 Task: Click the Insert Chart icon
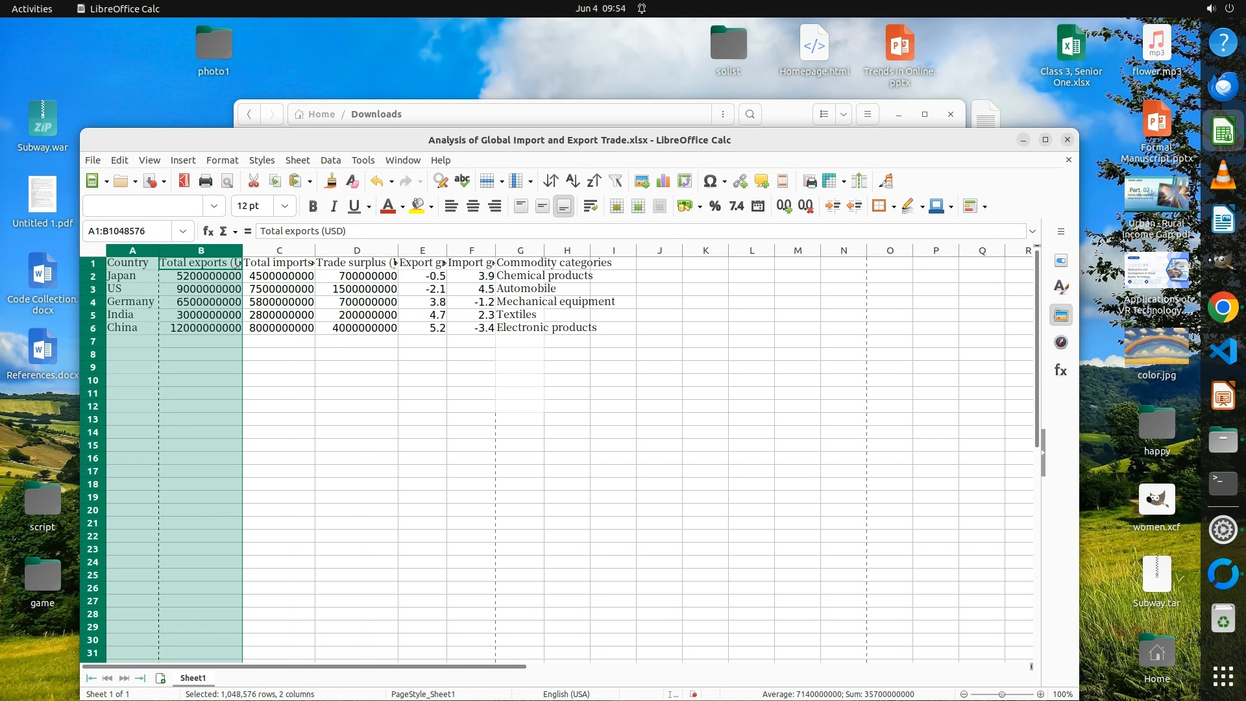(x=663, y=181)
